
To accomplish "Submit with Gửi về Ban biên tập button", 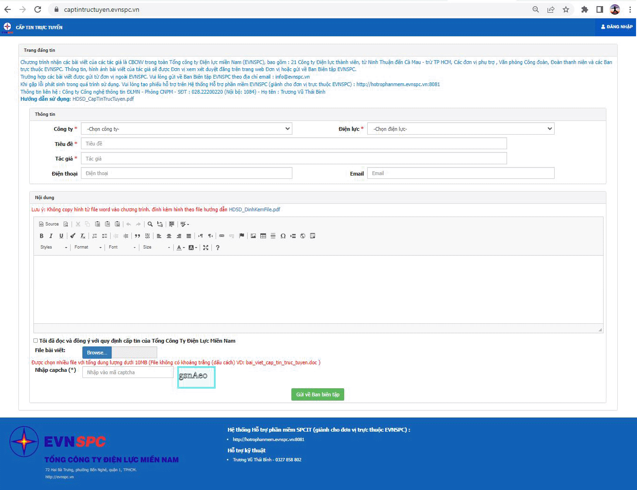I will [318, 394].
